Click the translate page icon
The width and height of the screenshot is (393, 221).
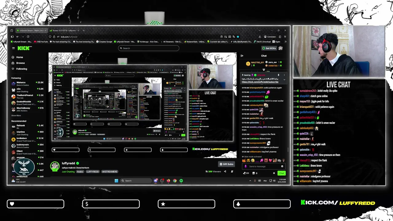[x=234, y=37]
